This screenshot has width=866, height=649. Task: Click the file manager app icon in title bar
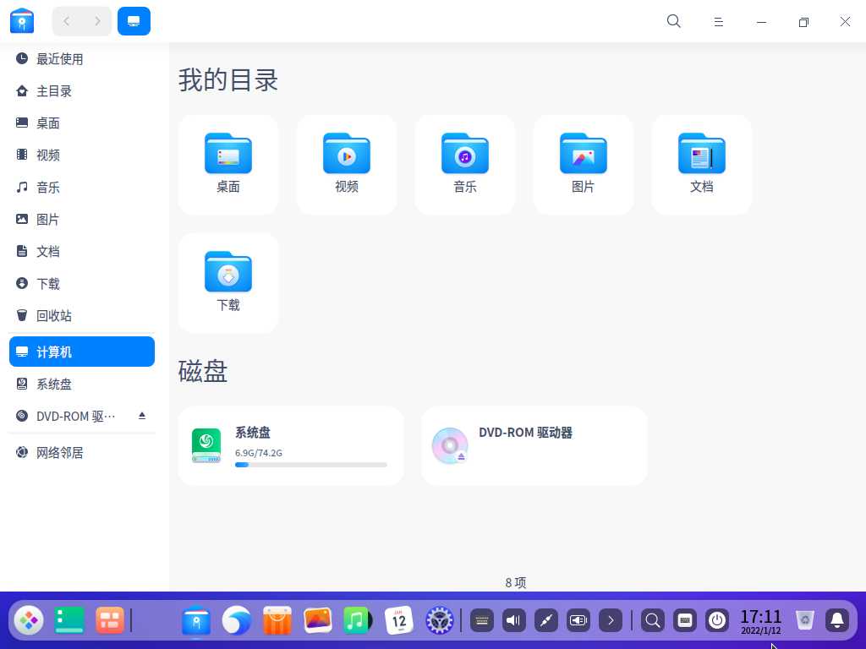click(x=22, y=21)
